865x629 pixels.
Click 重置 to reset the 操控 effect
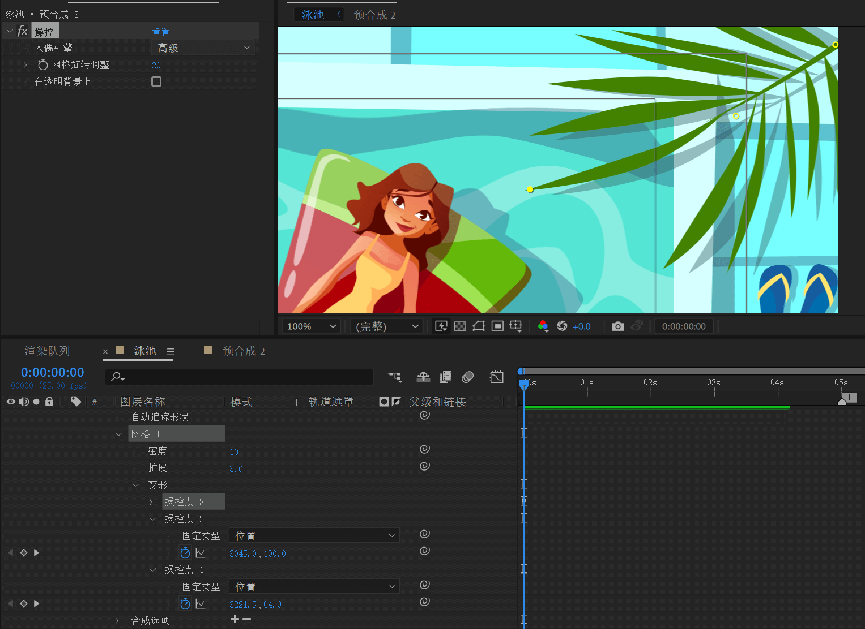click(x=161, y=32)
